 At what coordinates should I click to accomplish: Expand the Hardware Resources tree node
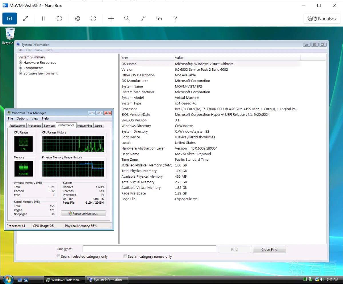click(21, 63)
